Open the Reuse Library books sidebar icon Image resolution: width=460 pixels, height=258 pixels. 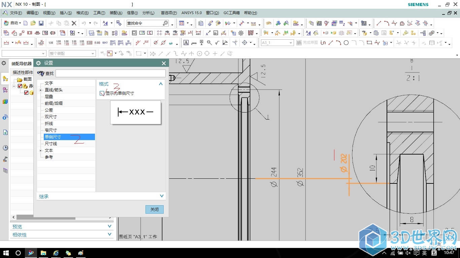click(5, 101)
